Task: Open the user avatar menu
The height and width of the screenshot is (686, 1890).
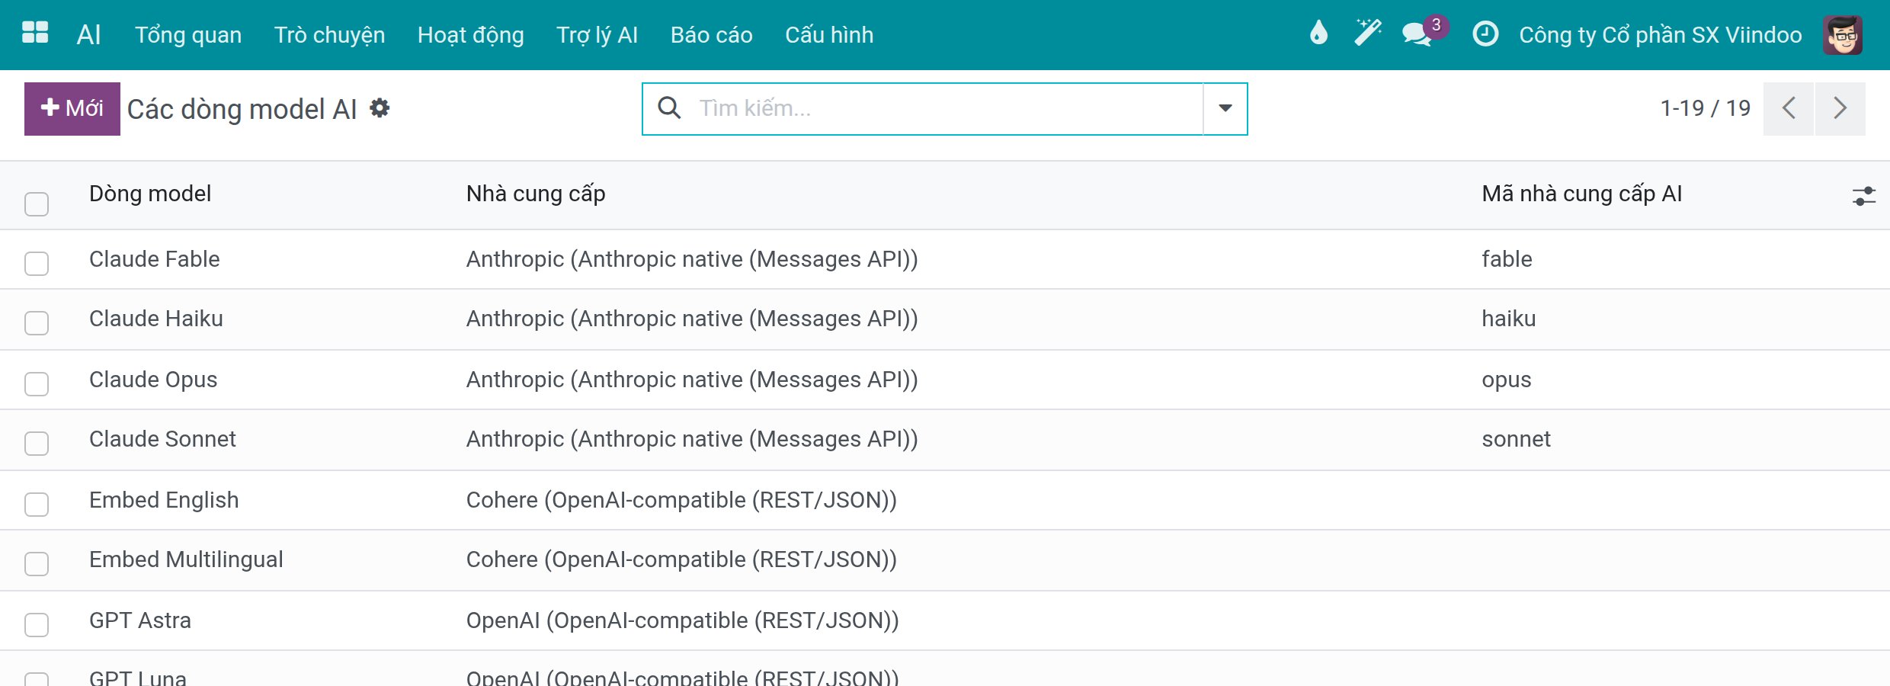Action: click(1843, 35)
